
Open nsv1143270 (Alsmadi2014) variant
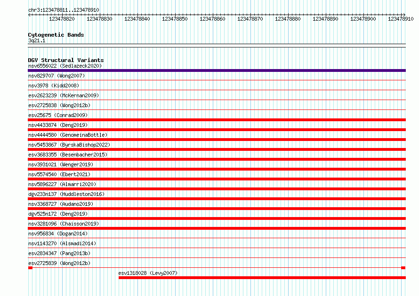62,243
